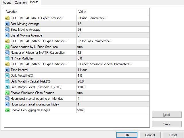Toggle Enable Weekend Close Position value true

pyautogui.click(x=113, y=93)
